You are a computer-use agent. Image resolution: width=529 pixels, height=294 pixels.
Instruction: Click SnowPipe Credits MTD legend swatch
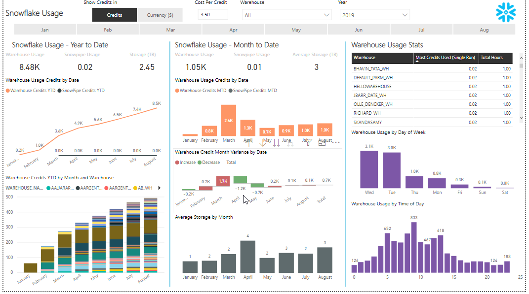pyautogui.click(x=231, y=91)
